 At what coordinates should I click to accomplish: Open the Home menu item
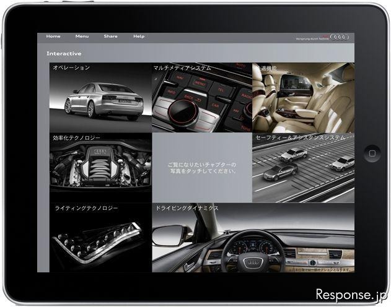(53, 37)
